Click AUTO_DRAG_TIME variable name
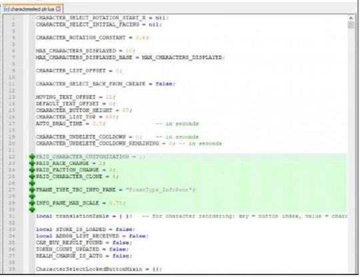The height and width of the screenshot is (277, 360). pos(59,124)
